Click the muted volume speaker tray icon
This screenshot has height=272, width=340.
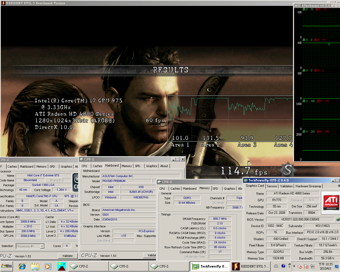click(300, 266)
